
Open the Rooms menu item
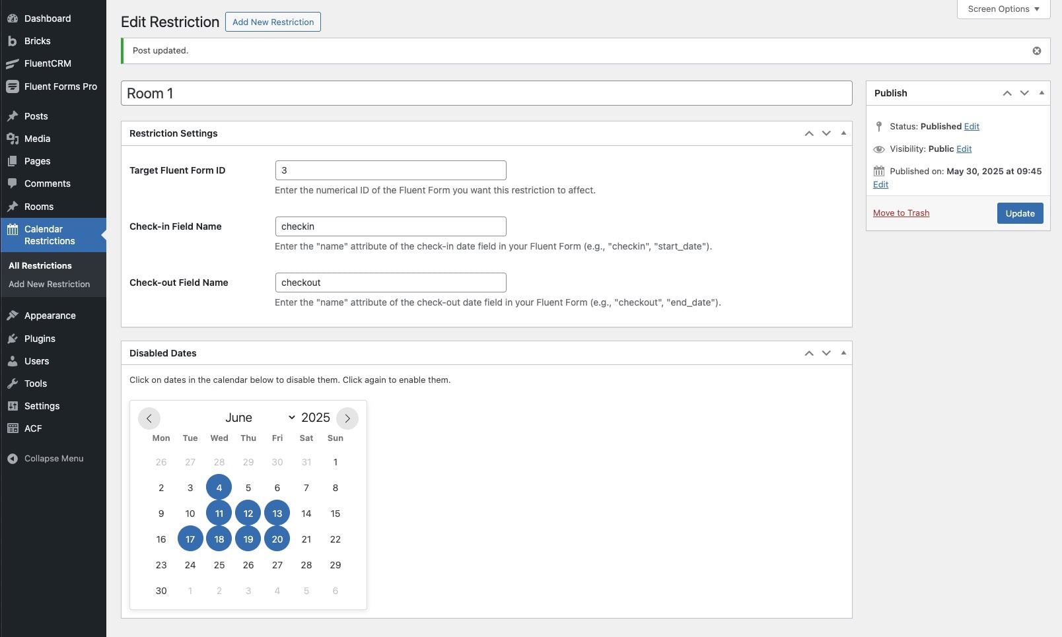point(38,207)
